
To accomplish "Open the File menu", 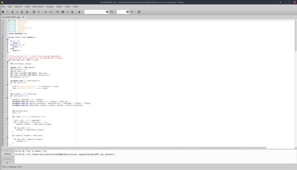I will tap(3, 6).
